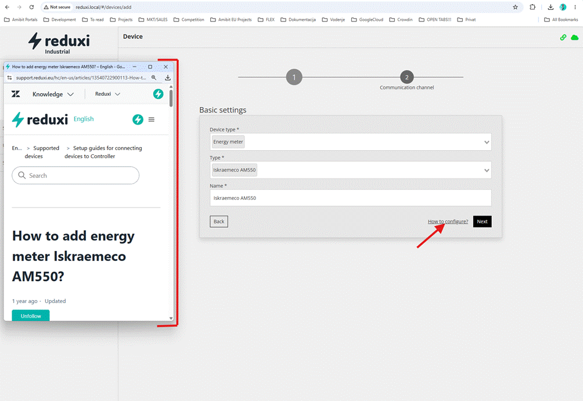The width and height of the screenshot is (583, 401).
Task: Click the Basic settings heading
Action: [x=223, y=110]
